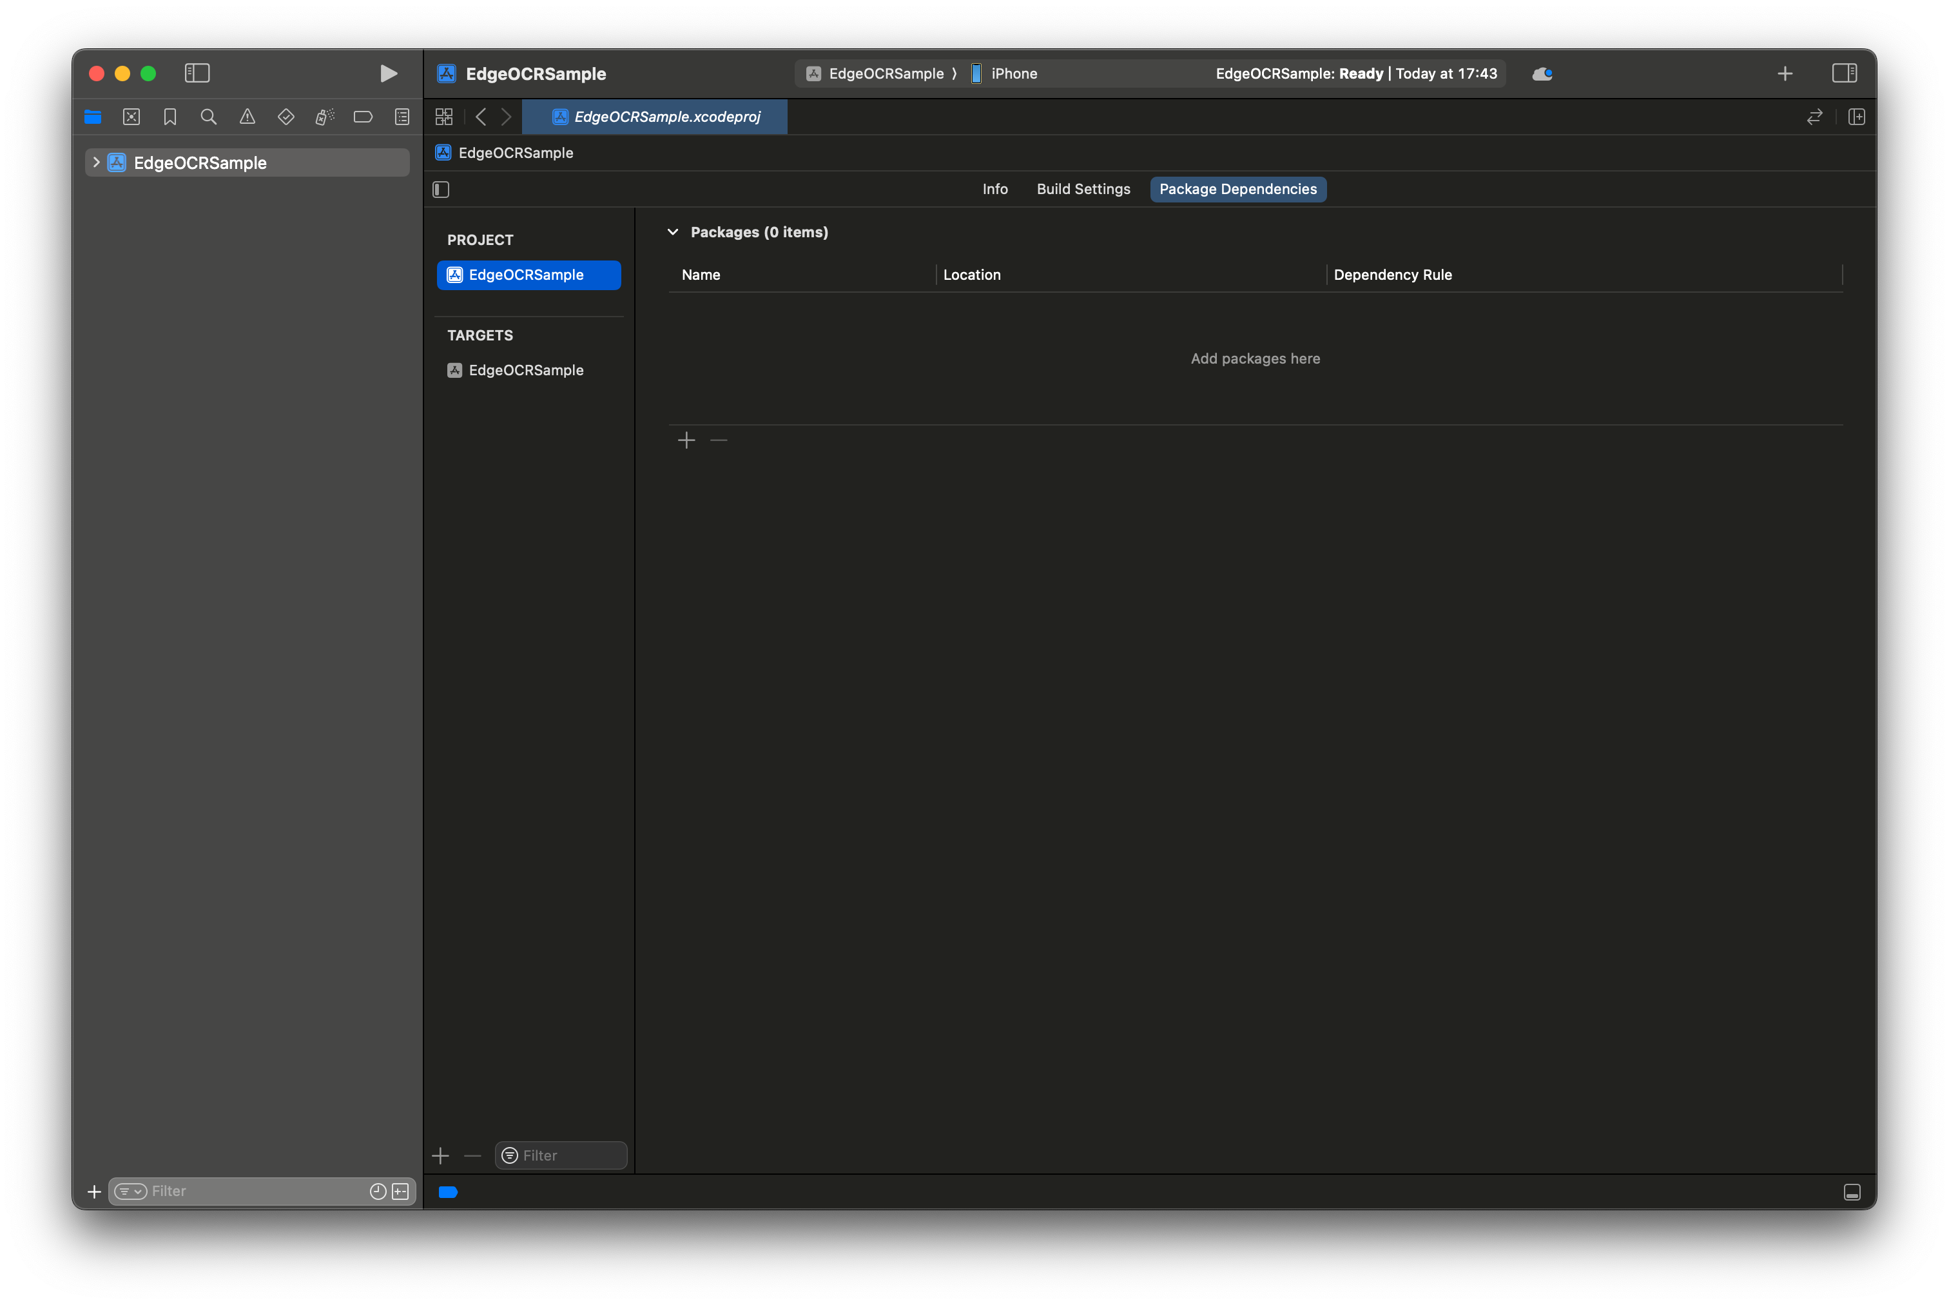
Task: Click the remove package minus button
Action: click(x=719, y=440)
